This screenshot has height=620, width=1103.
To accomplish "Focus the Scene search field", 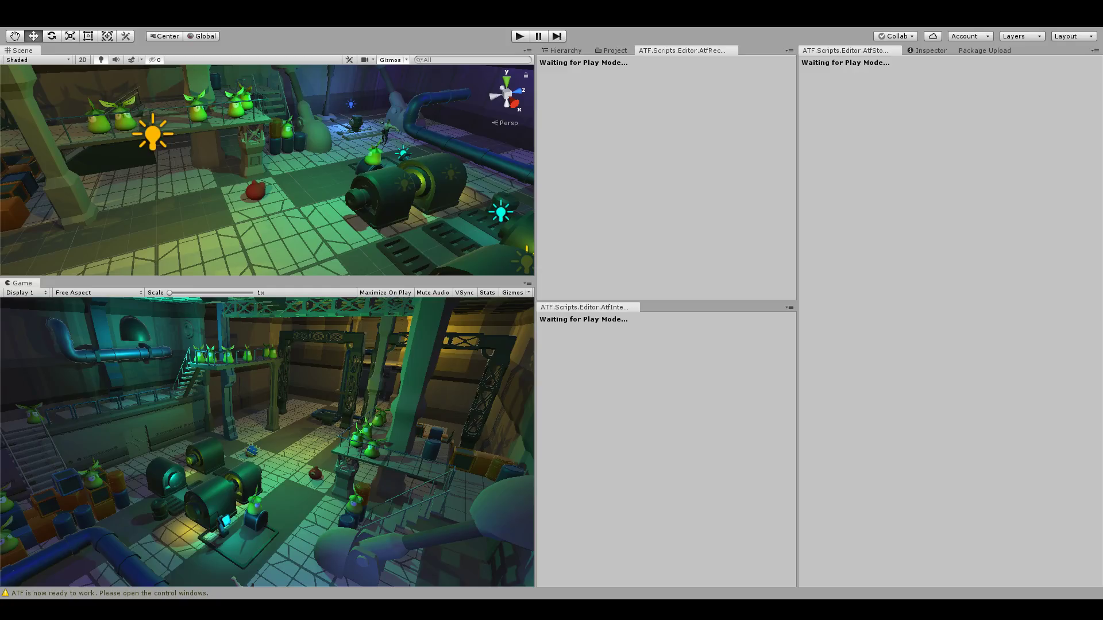I will click(473, 60).
